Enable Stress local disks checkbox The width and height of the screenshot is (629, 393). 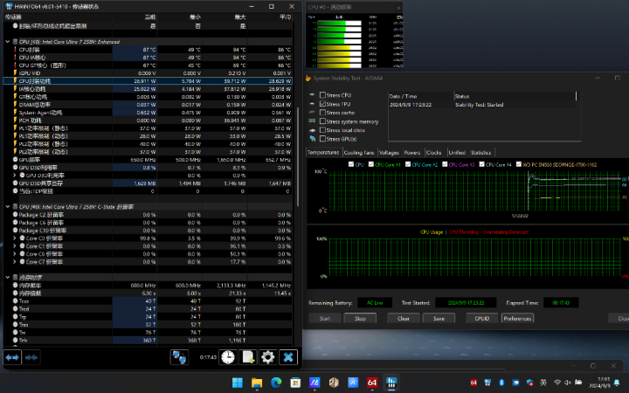[322, 130]
